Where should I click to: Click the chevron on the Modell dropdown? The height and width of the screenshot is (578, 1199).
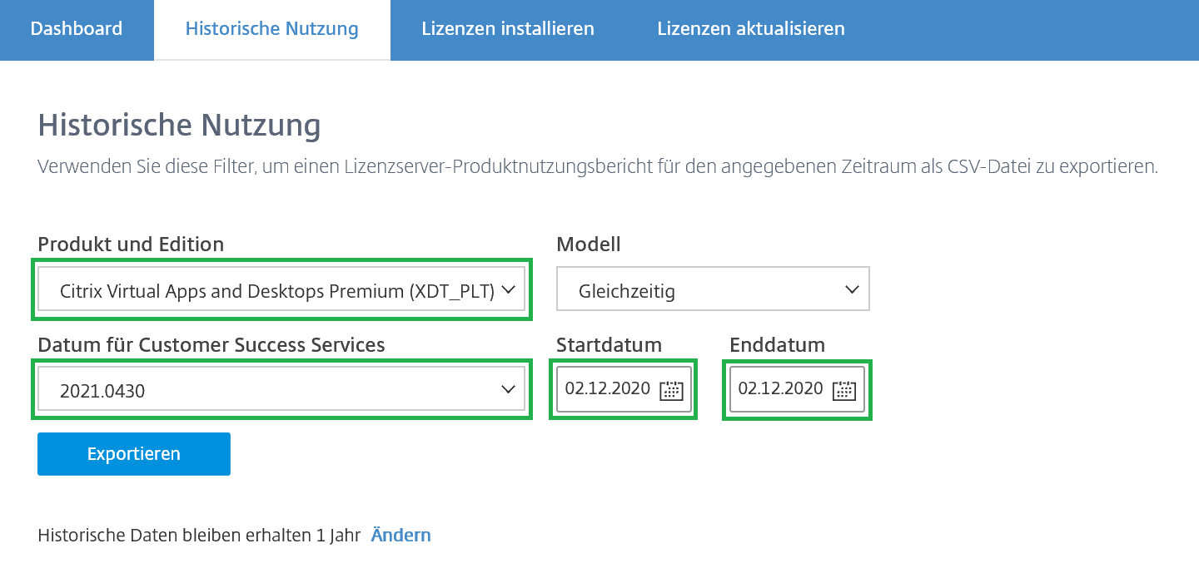click(x=851, y=289)
